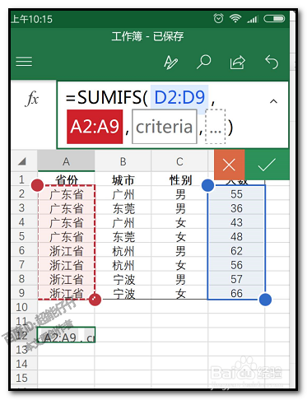Select row 10 header
This screenshot has width=307, height=400.
[x=21, y=307]
